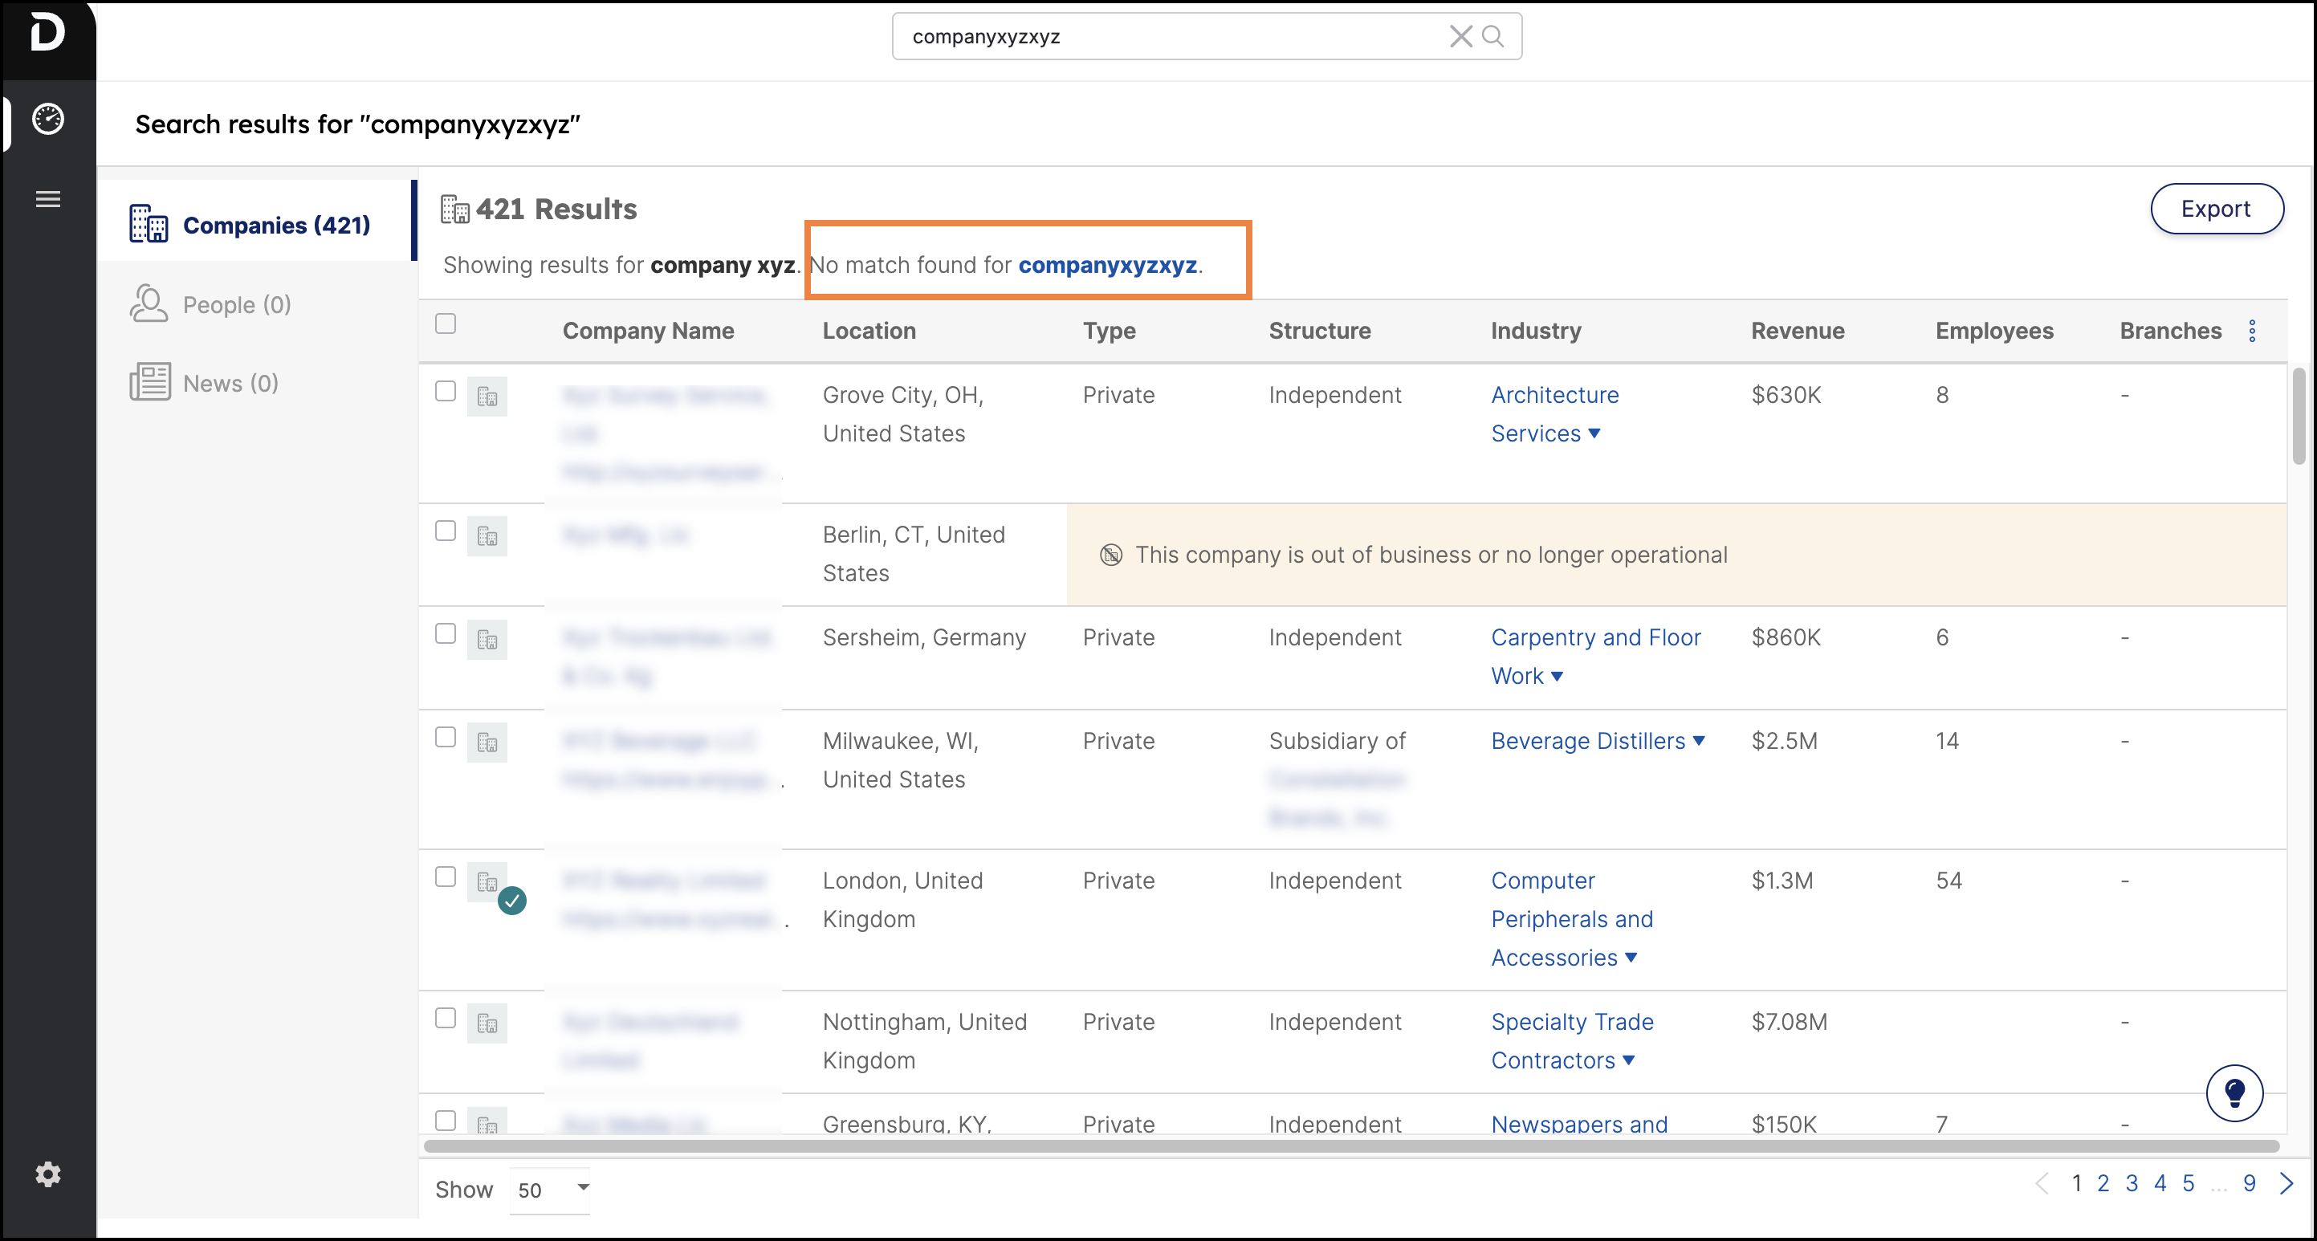Image resolution: width=2317 pixels, height=1241 pixels.
Task: Expand Computer Peripherals and Accessories dropdown
Action: [1631, 958]
